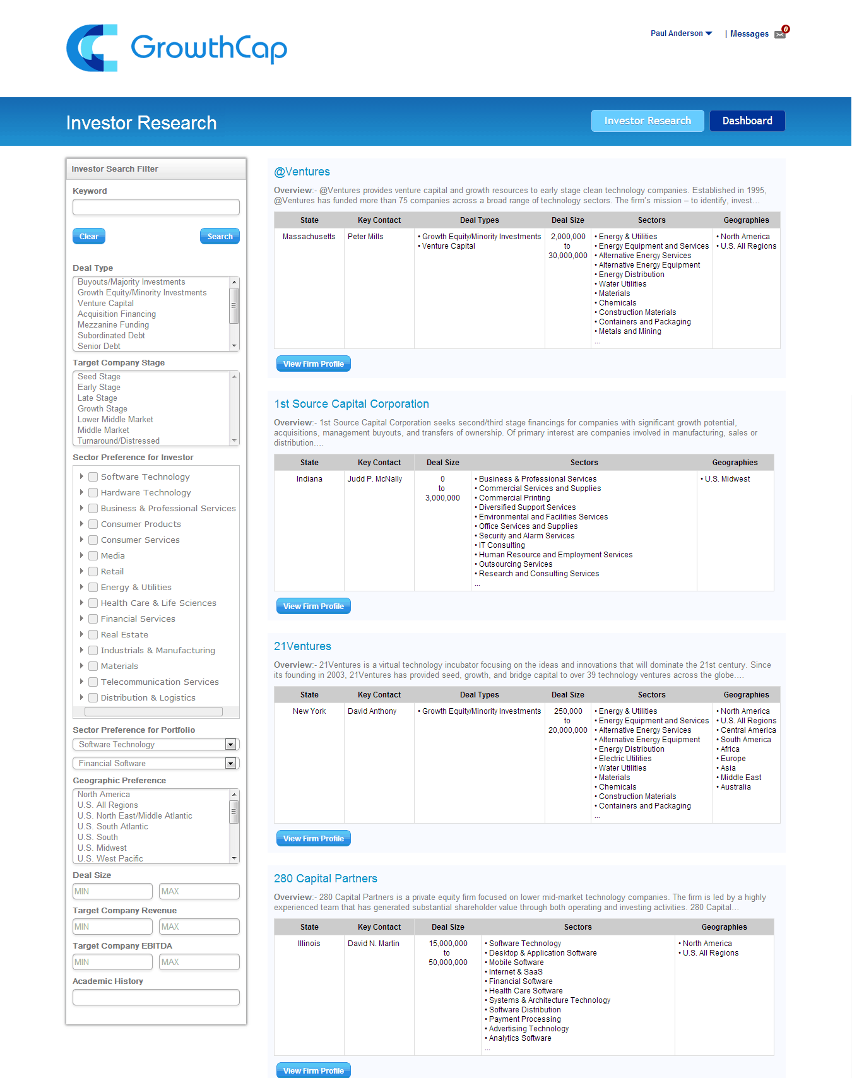This screenshot has height=1078, width=852.
Task: Click the GrowthCap logo
Action: click(x=177, y=48)
